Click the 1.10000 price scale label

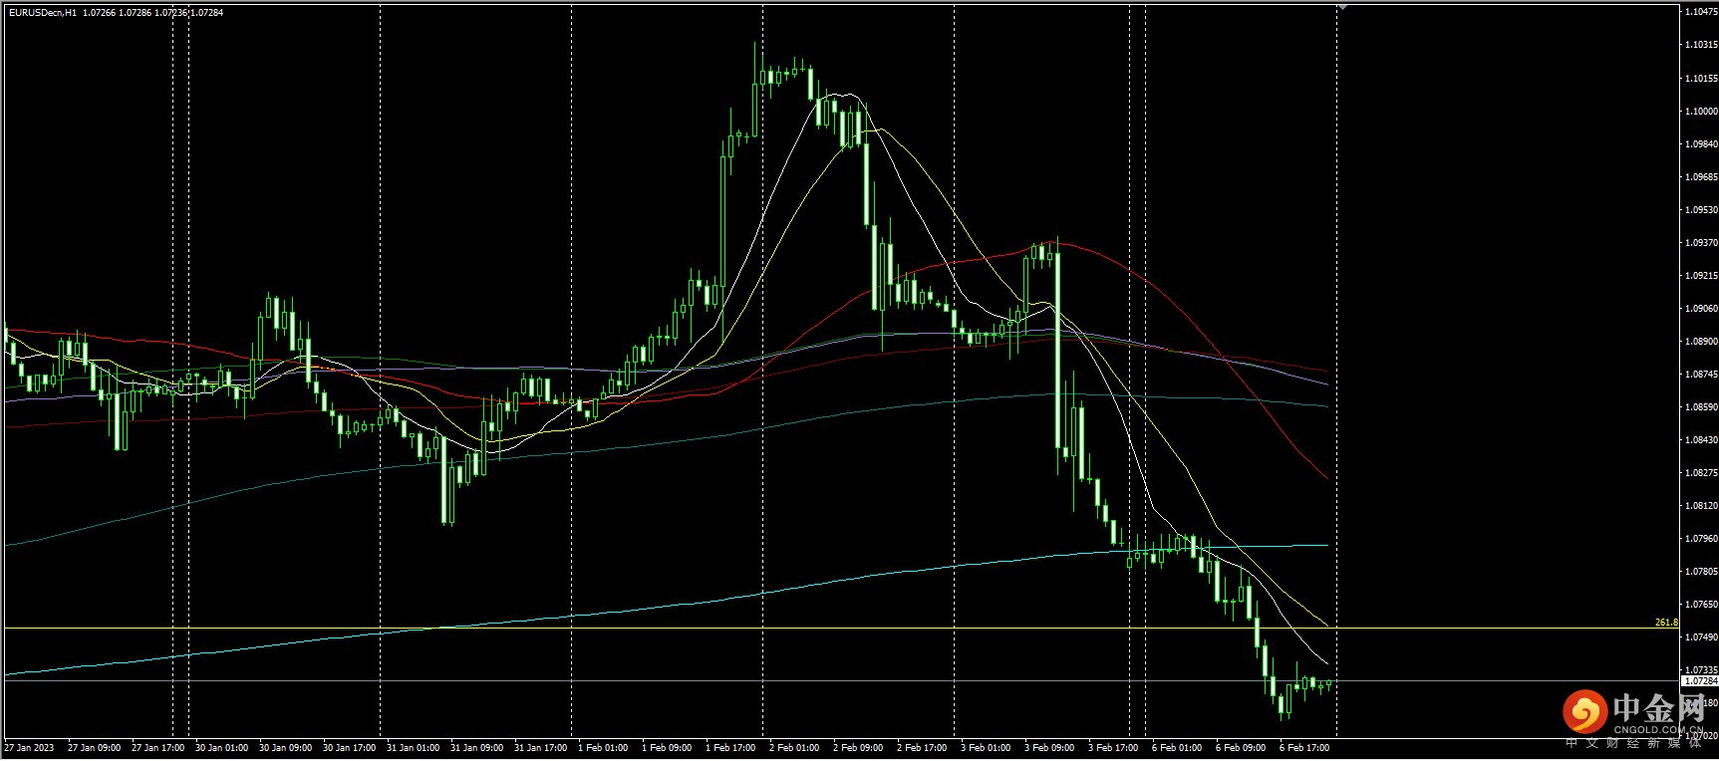tap(1700, 112)
